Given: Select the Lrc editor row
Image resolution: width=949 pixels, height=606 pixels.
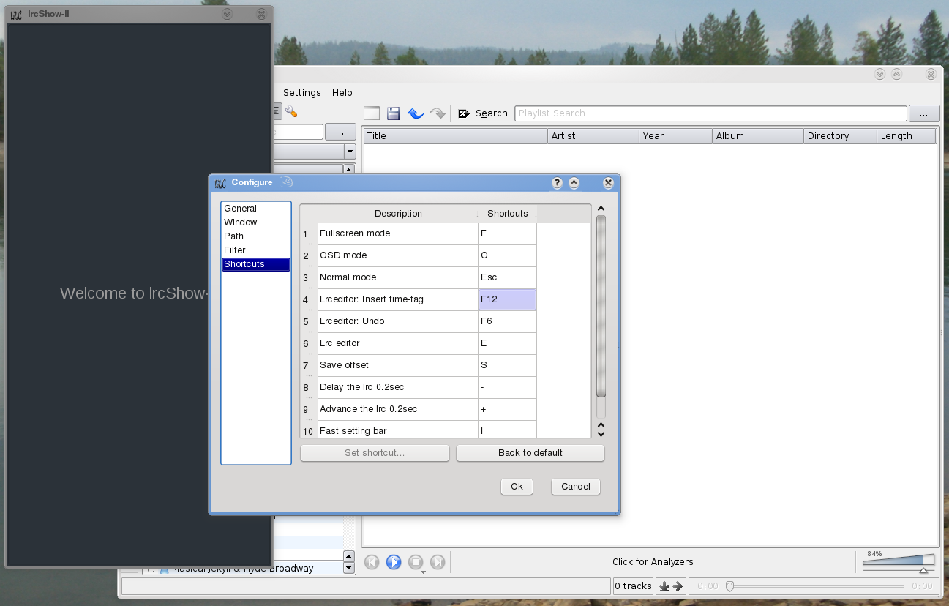Looking at the screenshot, I should pyautogui.click(x=397, y=343).
